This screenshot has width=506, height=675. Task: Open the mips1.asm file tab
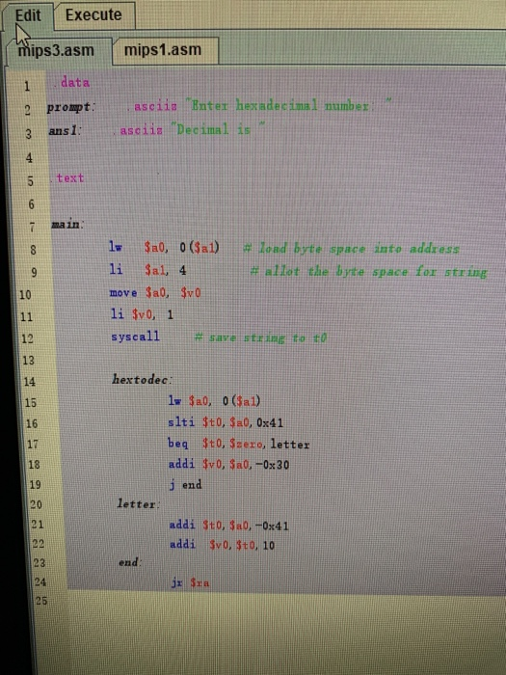(163, 50)
